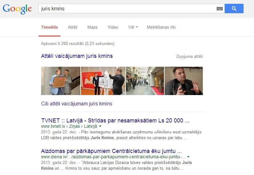Open 'Aizdomas par pārkāpumiem Centrālcietuma' result

(112, 151)
